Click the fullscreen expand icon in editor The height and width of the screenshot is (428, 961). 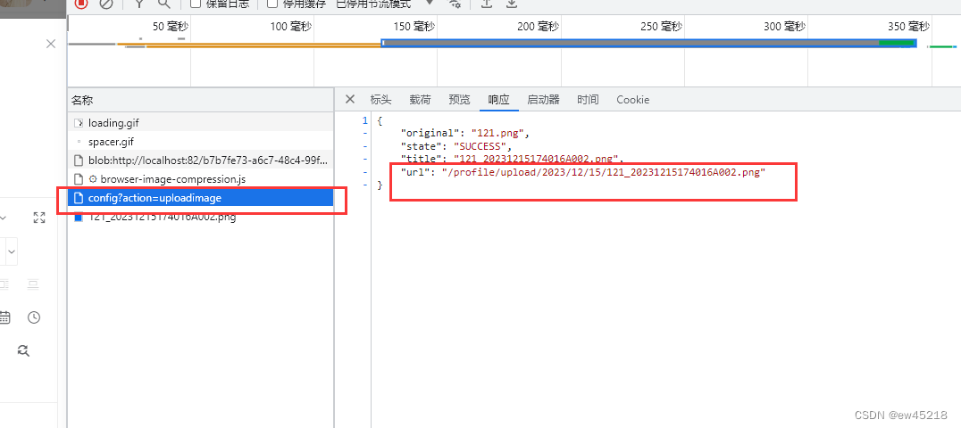40,218
